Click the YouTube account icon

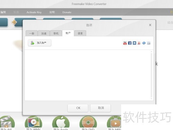click(125, 43)
